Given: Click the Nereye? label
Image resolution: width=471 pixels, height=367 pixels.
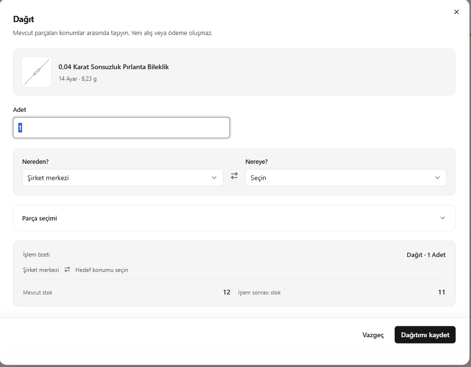Looking at the screenshot, I should click(x=256, y=162).
